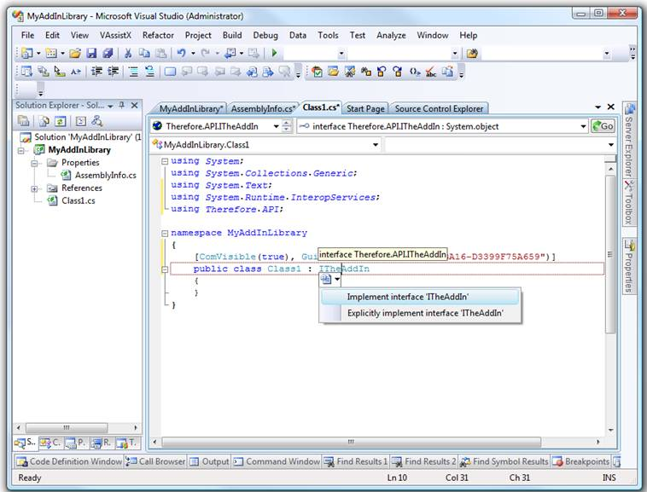Open the Toolbox side tab
647x492 pixels.
click(629, 203)
